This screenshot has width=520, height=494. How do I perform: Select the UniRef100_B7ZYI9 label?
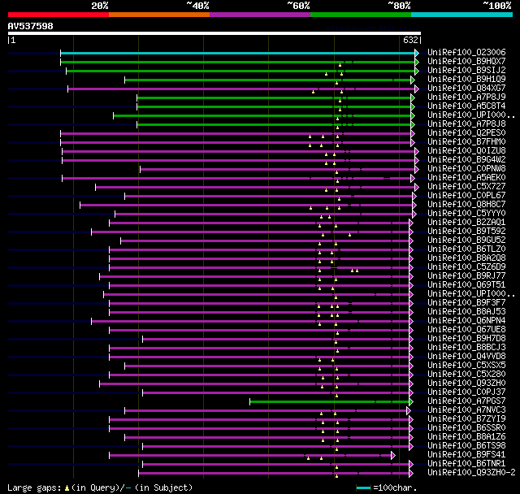click(x=466, y=419)
